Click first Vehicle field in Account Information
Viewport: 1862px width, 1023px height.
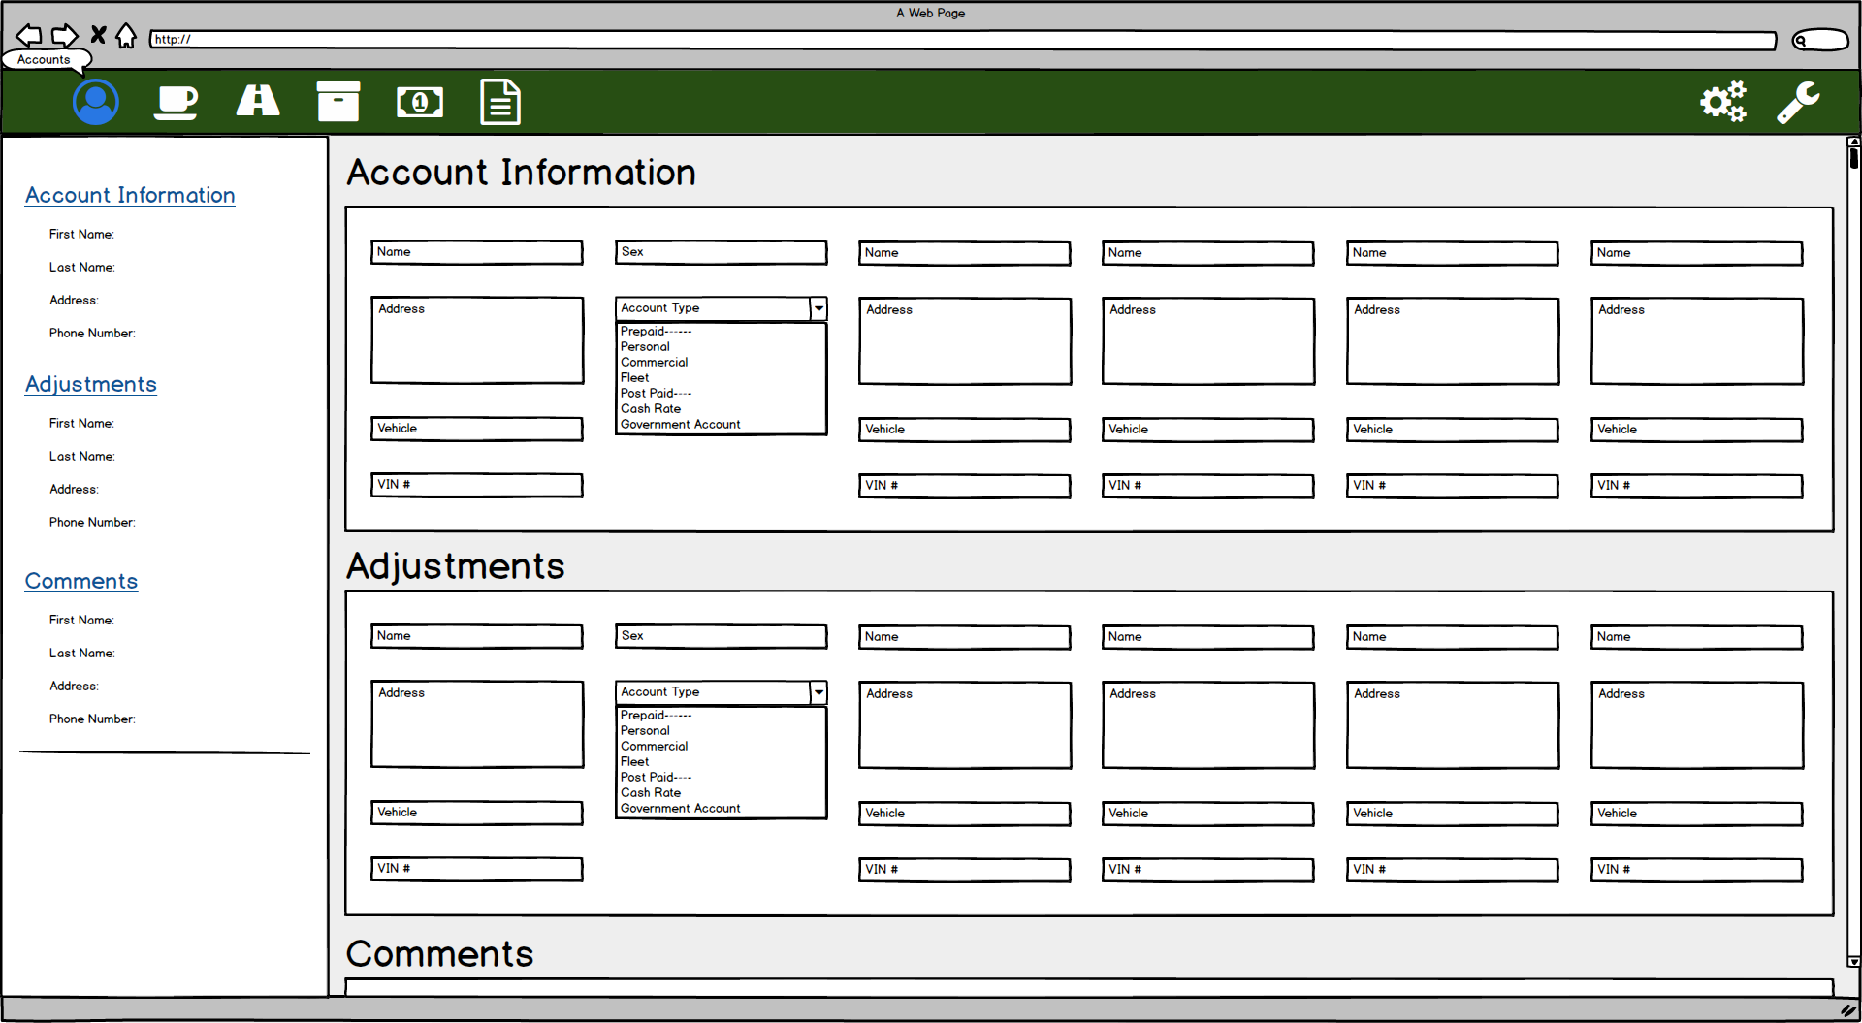pyautogui.click(x=477, y=429)
